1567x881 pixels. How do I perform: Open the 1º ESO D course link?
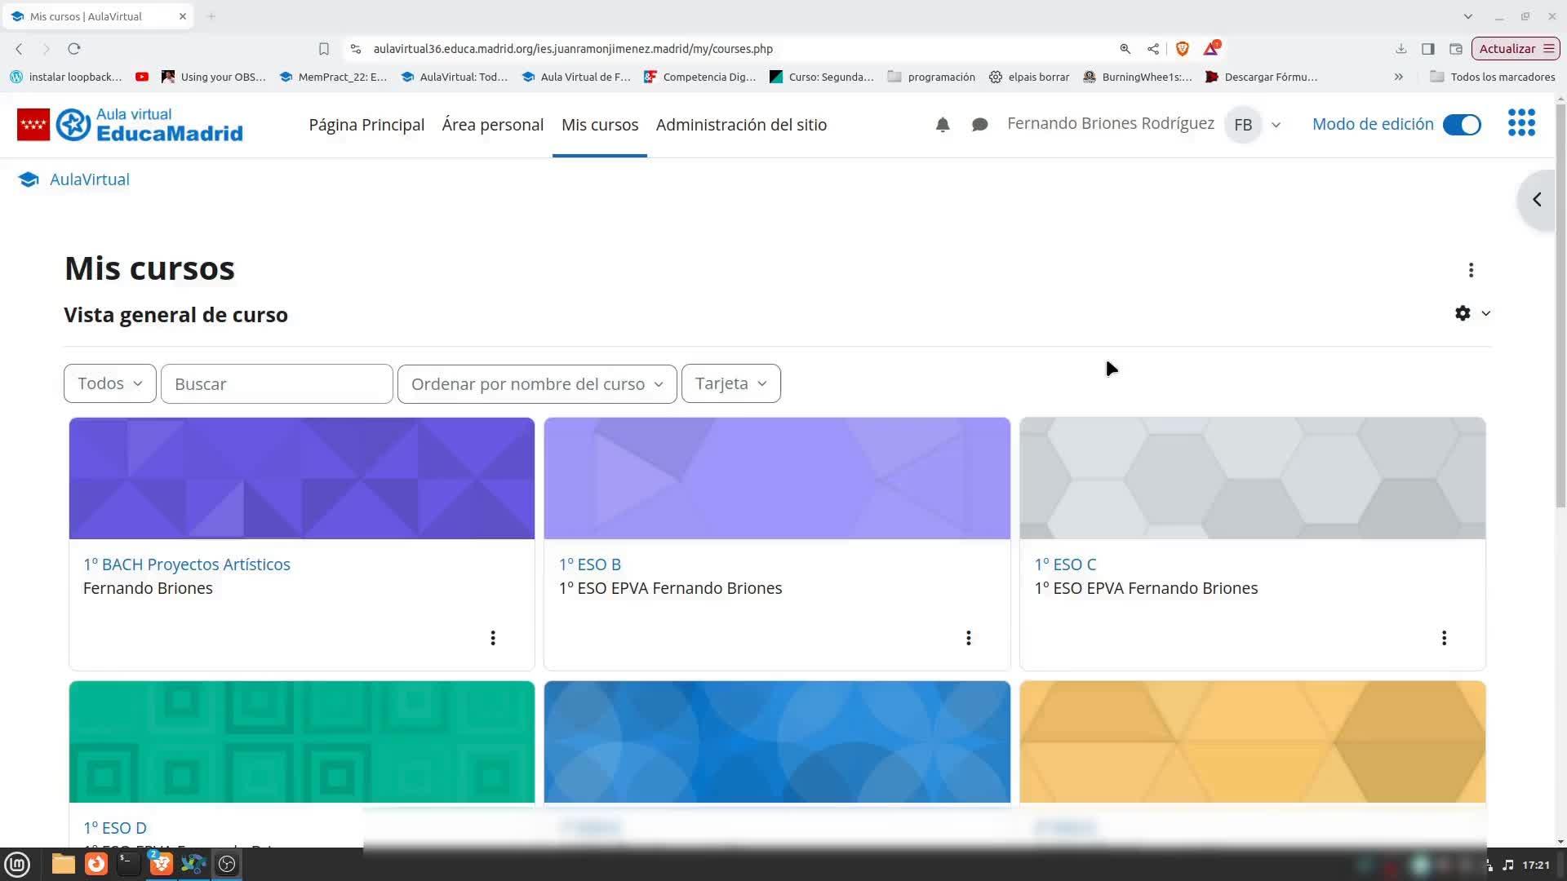(x=115, y=827)
